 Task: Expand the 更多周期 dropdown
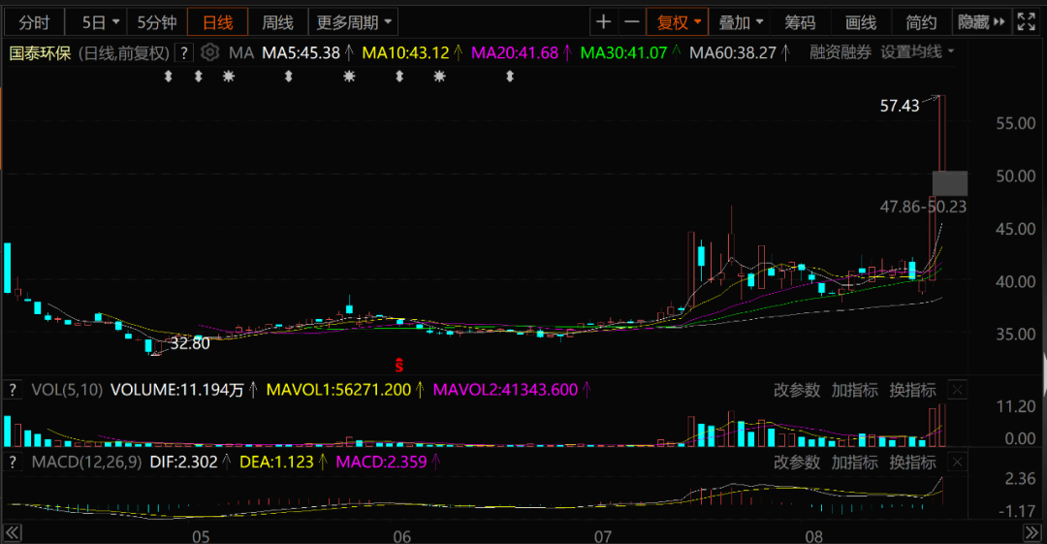coord(353,22)
